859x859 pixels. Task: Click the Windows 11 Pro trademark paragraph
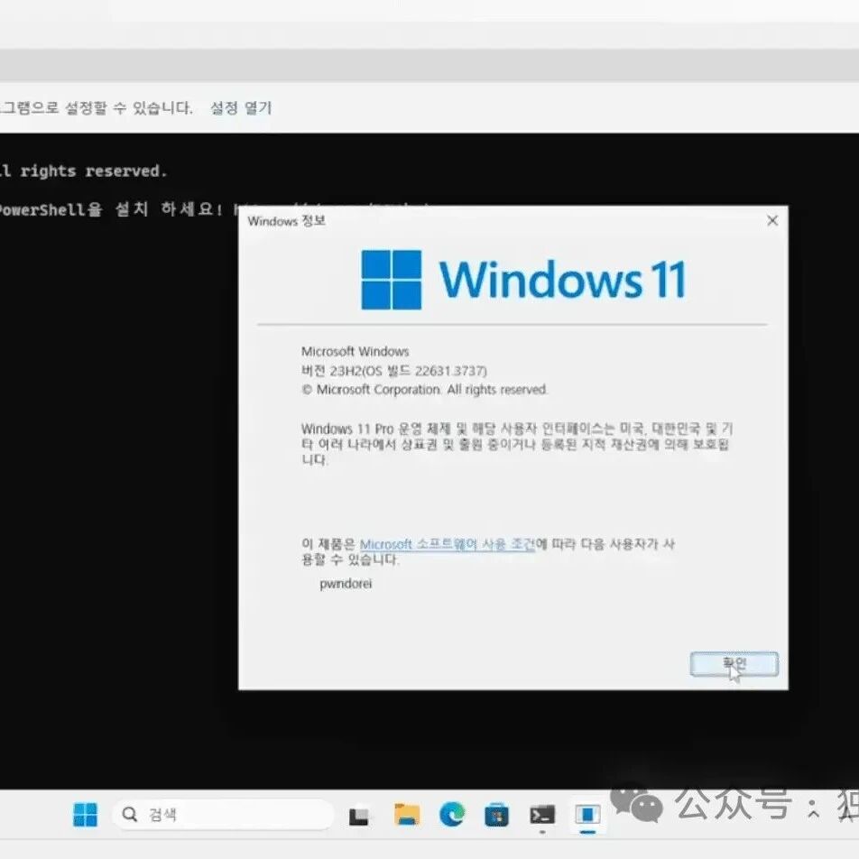click(517, 444)
